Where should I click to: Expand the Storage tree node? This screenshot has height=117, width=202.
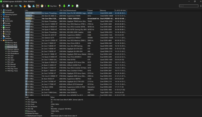click(1, 23)
